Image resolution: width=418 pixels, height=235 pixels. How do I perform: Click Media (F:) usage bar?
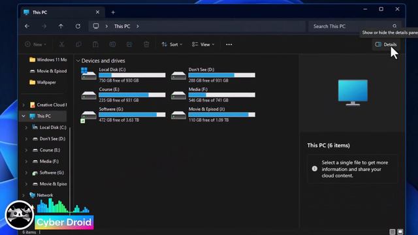click(221, 95)
